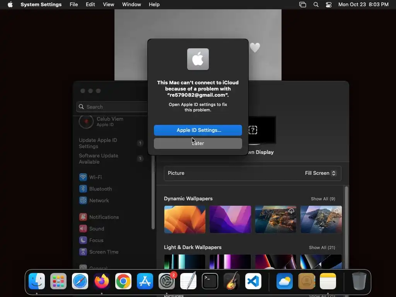Image resolution: width=396 pixels, height=297 pixels.
Task: Open the Apple menu
Action: (10, 5)
